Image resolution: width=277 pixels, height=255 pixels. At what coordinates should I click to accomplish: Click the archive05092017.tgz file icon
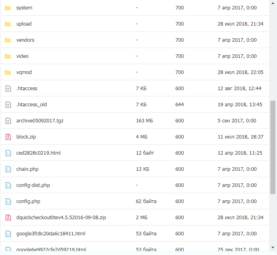[x=8, y=121]
